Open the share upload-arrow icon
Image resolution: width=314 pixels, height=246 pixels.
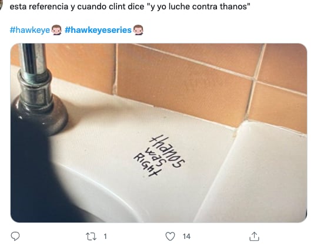[x=255, y=236]
